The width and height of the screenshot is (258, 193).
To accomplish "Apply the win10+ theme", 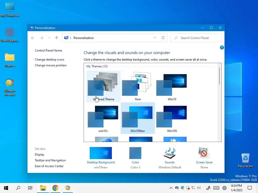I will point(103,118).
